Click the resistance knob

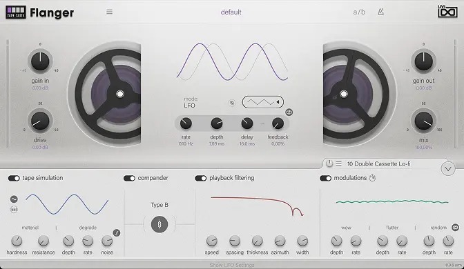point(43,241)
